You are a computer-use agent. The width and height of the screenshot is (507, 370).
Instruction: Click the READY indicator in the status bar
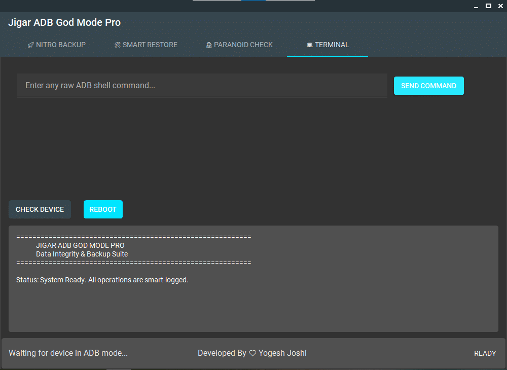(x=485, y=353)
